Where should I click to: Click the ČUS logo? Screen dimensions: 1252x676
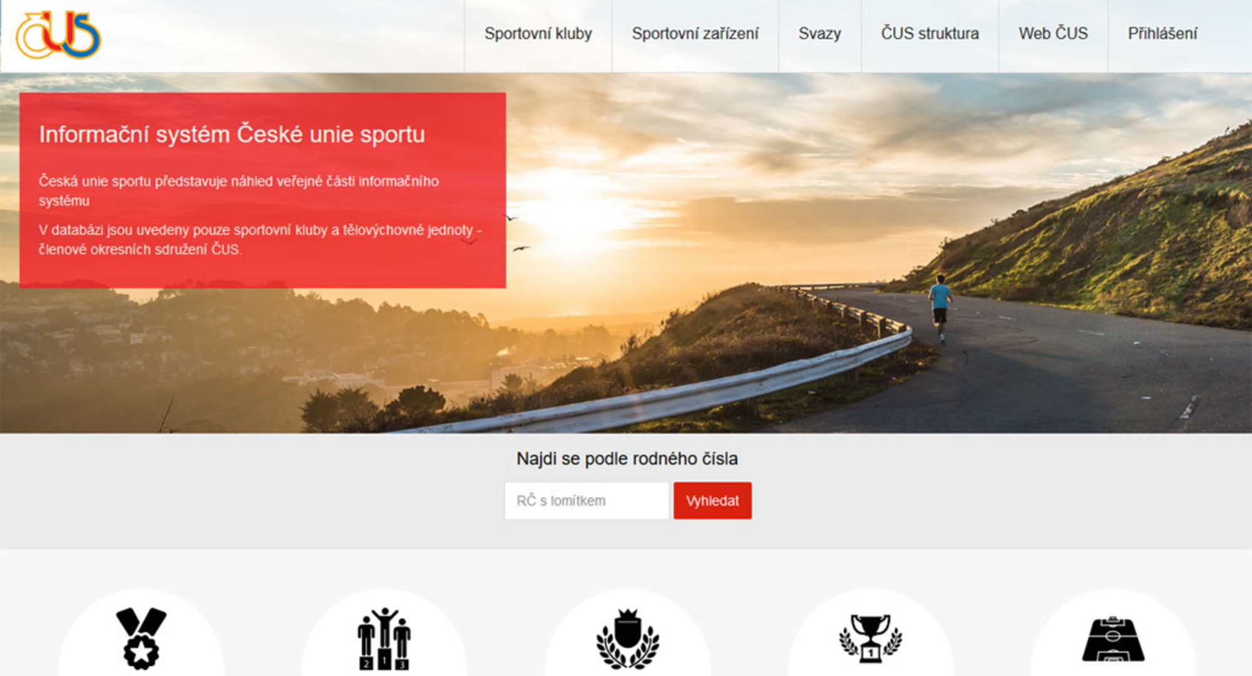58,35
